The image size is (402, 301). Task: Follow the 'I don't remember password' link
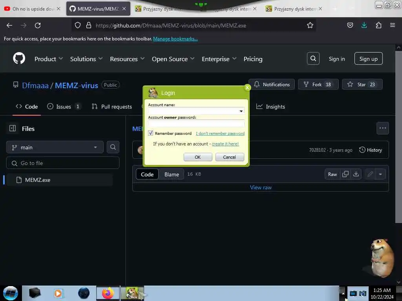[220, 133]
